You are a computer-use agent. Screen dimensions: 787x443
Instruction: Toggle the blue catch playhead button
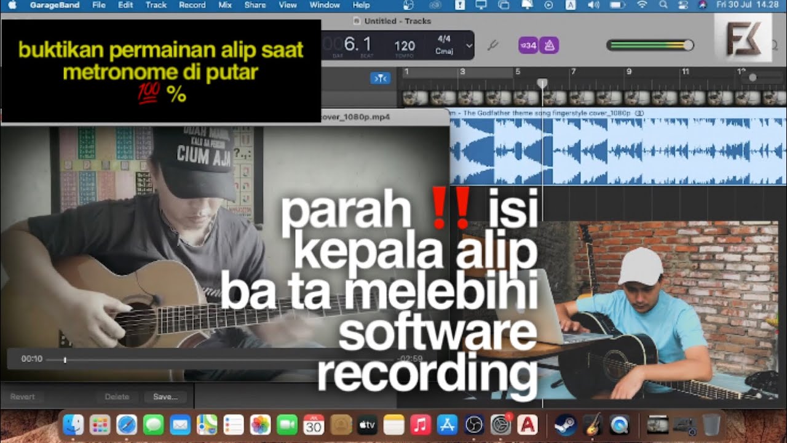pyautogui.click(x=380, y=78)
